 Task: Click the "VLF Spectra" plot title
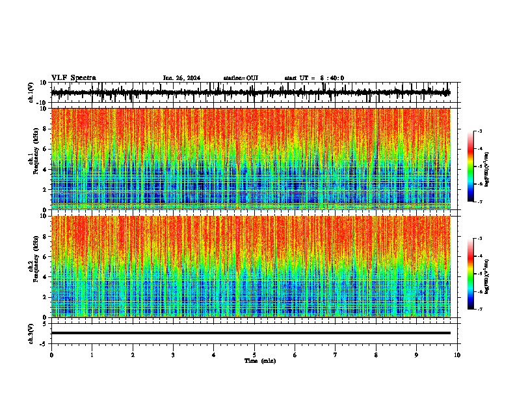tap(73, 78)
